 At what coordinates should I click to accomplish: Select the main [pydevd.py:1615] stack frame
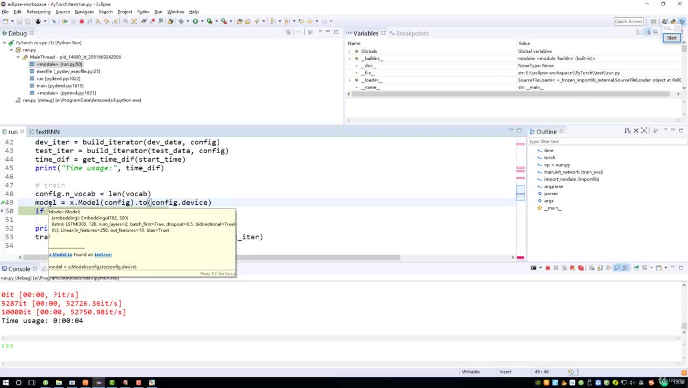(x=60, y=85)
